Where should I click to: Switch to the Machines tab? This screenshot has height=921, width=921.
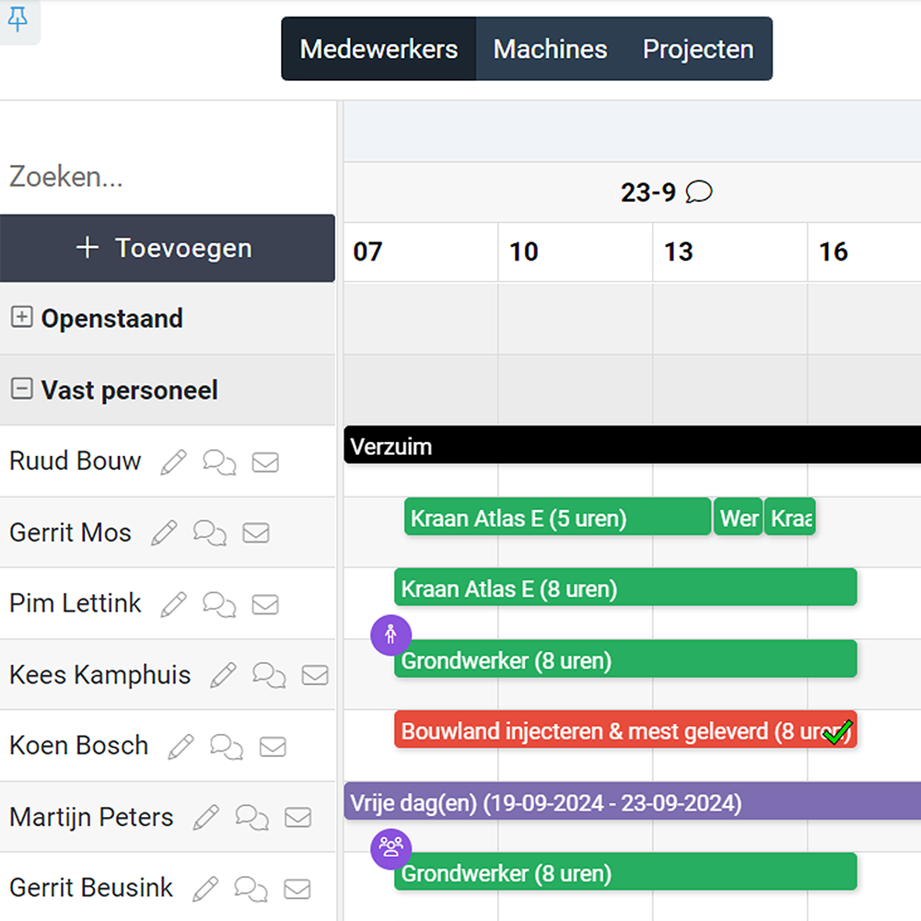pos(550,49)
